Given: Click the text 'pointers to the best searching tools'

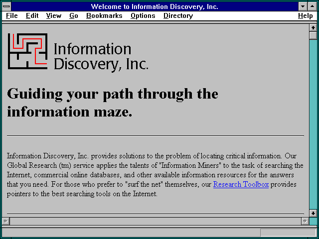Looking at the screenshot, I should coord(59,194).
